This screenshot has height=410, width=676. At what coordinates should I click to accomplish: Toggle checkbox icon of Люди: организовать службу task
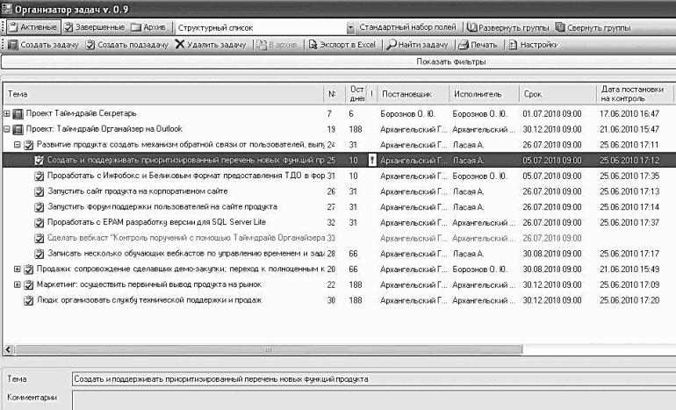click(28, 300)
